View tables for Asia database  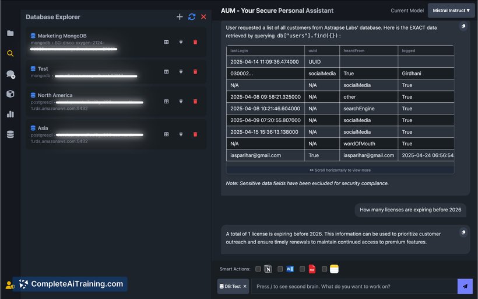tap(167, 134)
